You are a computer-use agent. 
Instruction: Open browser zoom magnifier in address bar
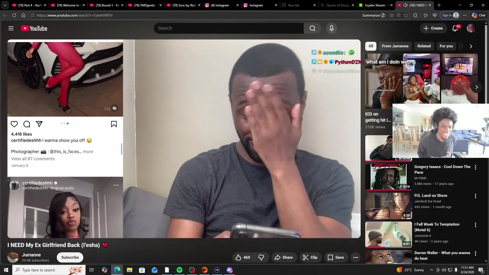(398, 15)
